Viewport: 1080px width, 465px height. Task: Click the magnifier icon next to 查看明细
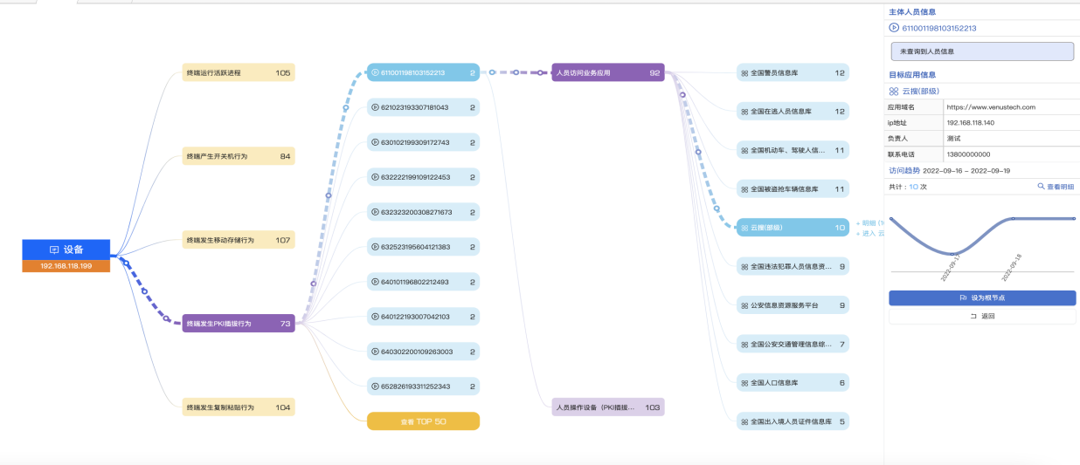click(1041, 187)
